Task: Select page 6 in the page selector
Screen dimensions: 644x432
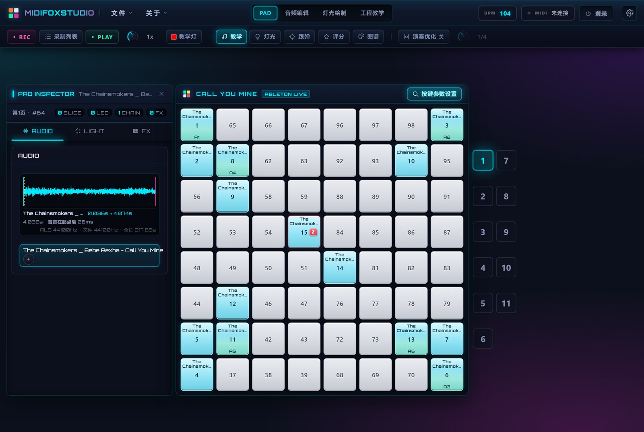Action: click(483, 339)
